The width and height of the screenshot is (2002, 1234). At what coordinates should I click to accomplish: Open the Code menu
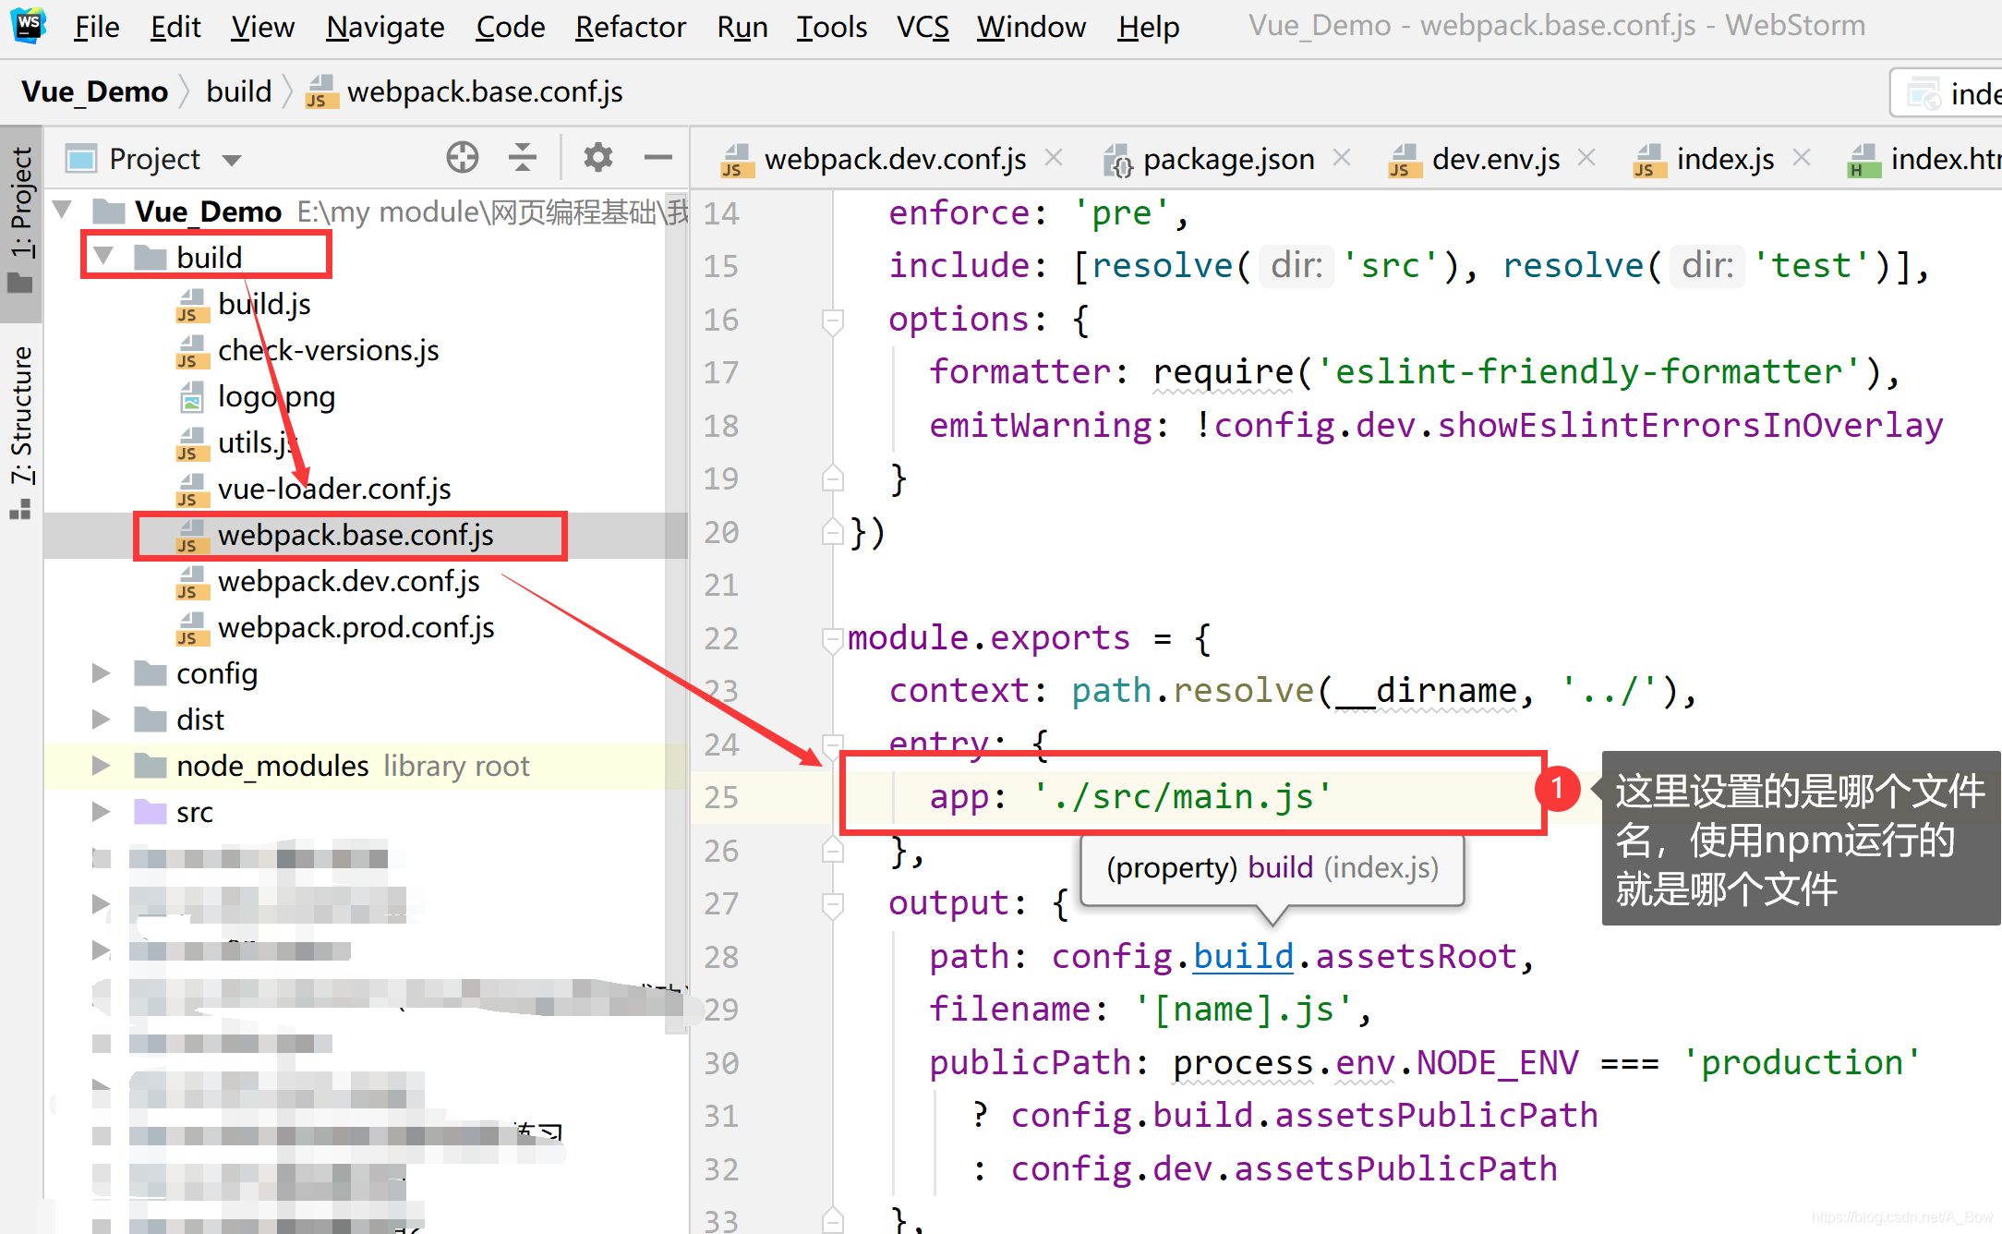pyautogui.click(x=510, y=27)
